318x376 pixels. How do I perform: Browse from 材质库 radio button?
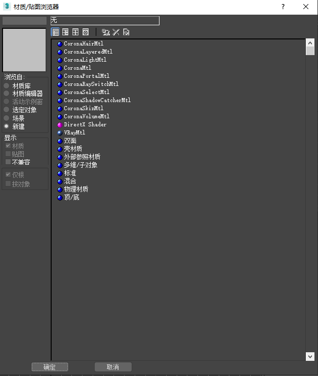coord(7,85)
